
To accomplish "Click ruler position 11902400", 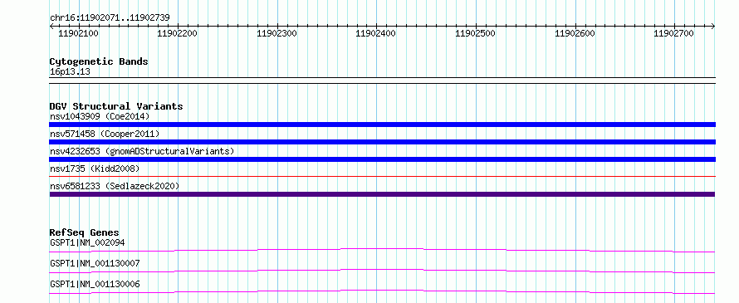I will click(375, 33).
